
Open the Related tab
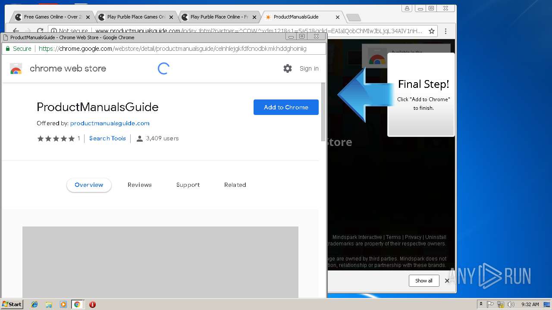pos(235,185)
